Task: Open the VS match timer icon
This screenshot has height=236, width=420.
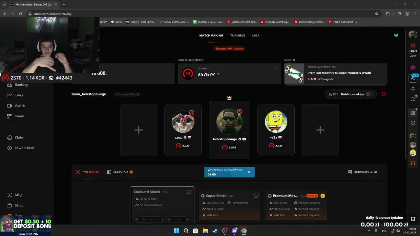Action: tap(413, 78)
